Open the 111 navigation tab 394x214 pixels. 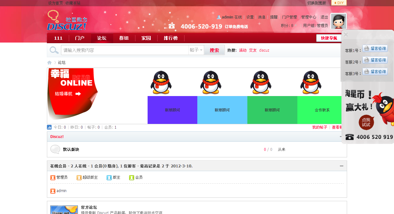coord(58,38)
